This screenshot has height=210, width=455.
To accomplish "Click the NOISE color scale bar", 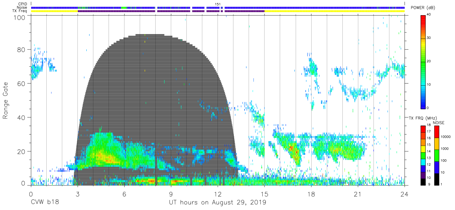I will pos(437,155).
